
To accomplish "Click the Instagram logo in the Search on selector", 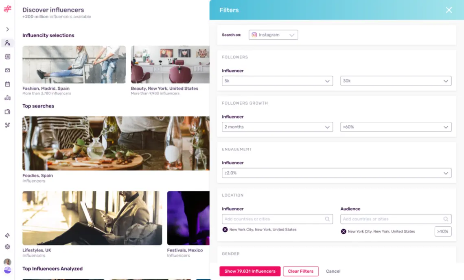I will pyautogui.click(x=254, y=35).
